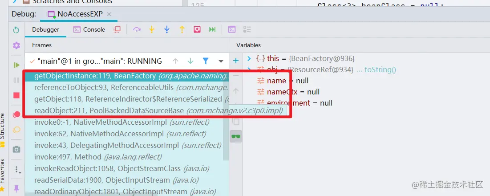Toggle the glasses show watches icon
Image resolution: width=490 pixels, height=196 pixels.
[x=236, y=137]
